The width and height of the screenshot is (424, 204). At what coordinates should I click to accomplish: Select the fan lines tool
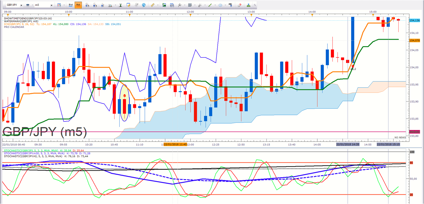pos(200,5)
